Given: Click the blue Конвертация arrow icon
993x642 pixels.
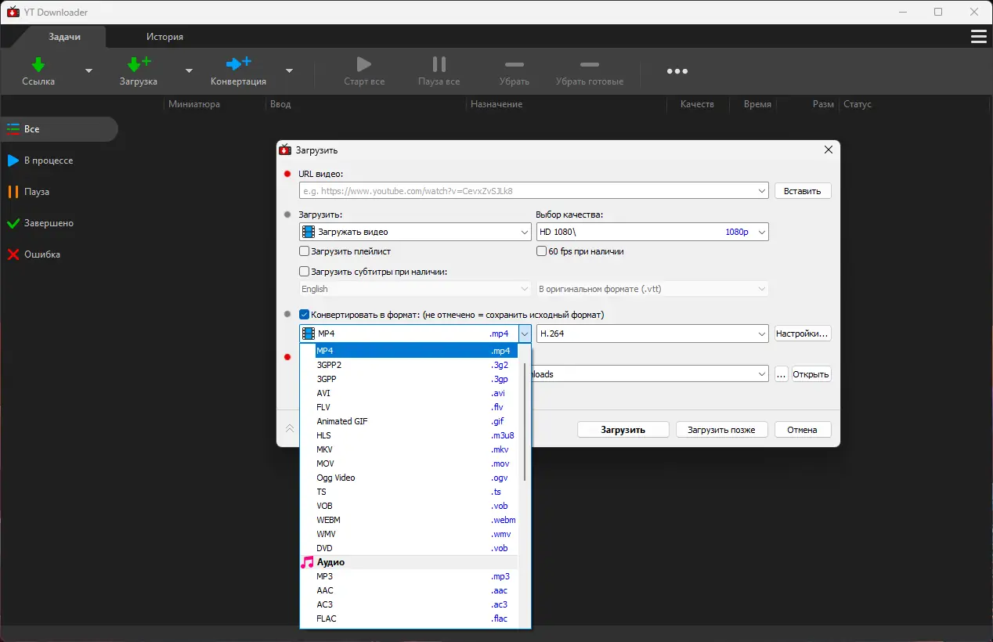Looking at the screenshot, I should (x=238, y=64).
